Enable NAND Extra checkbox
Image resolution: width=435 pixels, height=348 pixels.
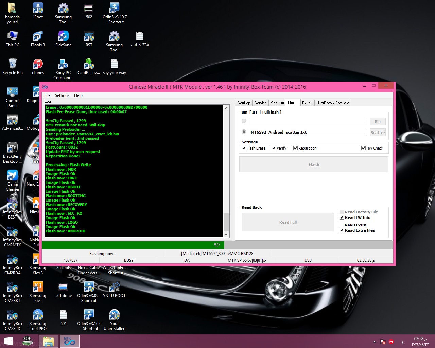point(342,225)
